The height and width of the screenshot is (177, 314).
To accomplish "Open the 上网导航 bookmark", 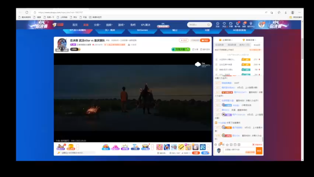I will pyautogui.click(x=62, y=17).
